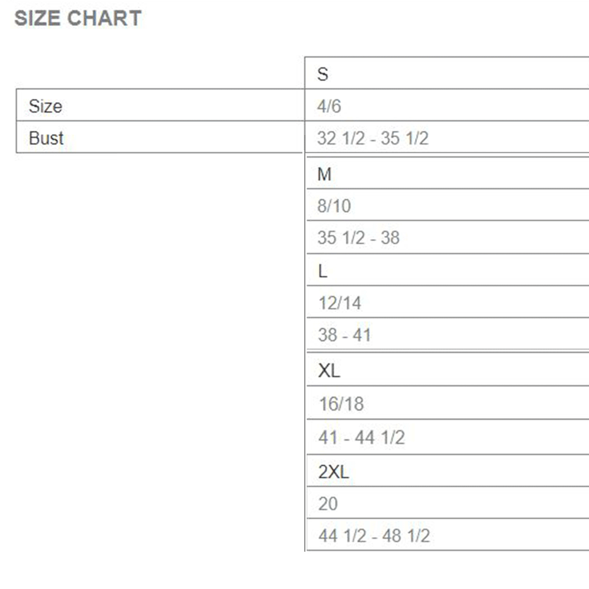Click the 41 - 44 1/2 bust cell
Image resolution: width=589 pixels, height=589 pixels.
pos(361,437)
